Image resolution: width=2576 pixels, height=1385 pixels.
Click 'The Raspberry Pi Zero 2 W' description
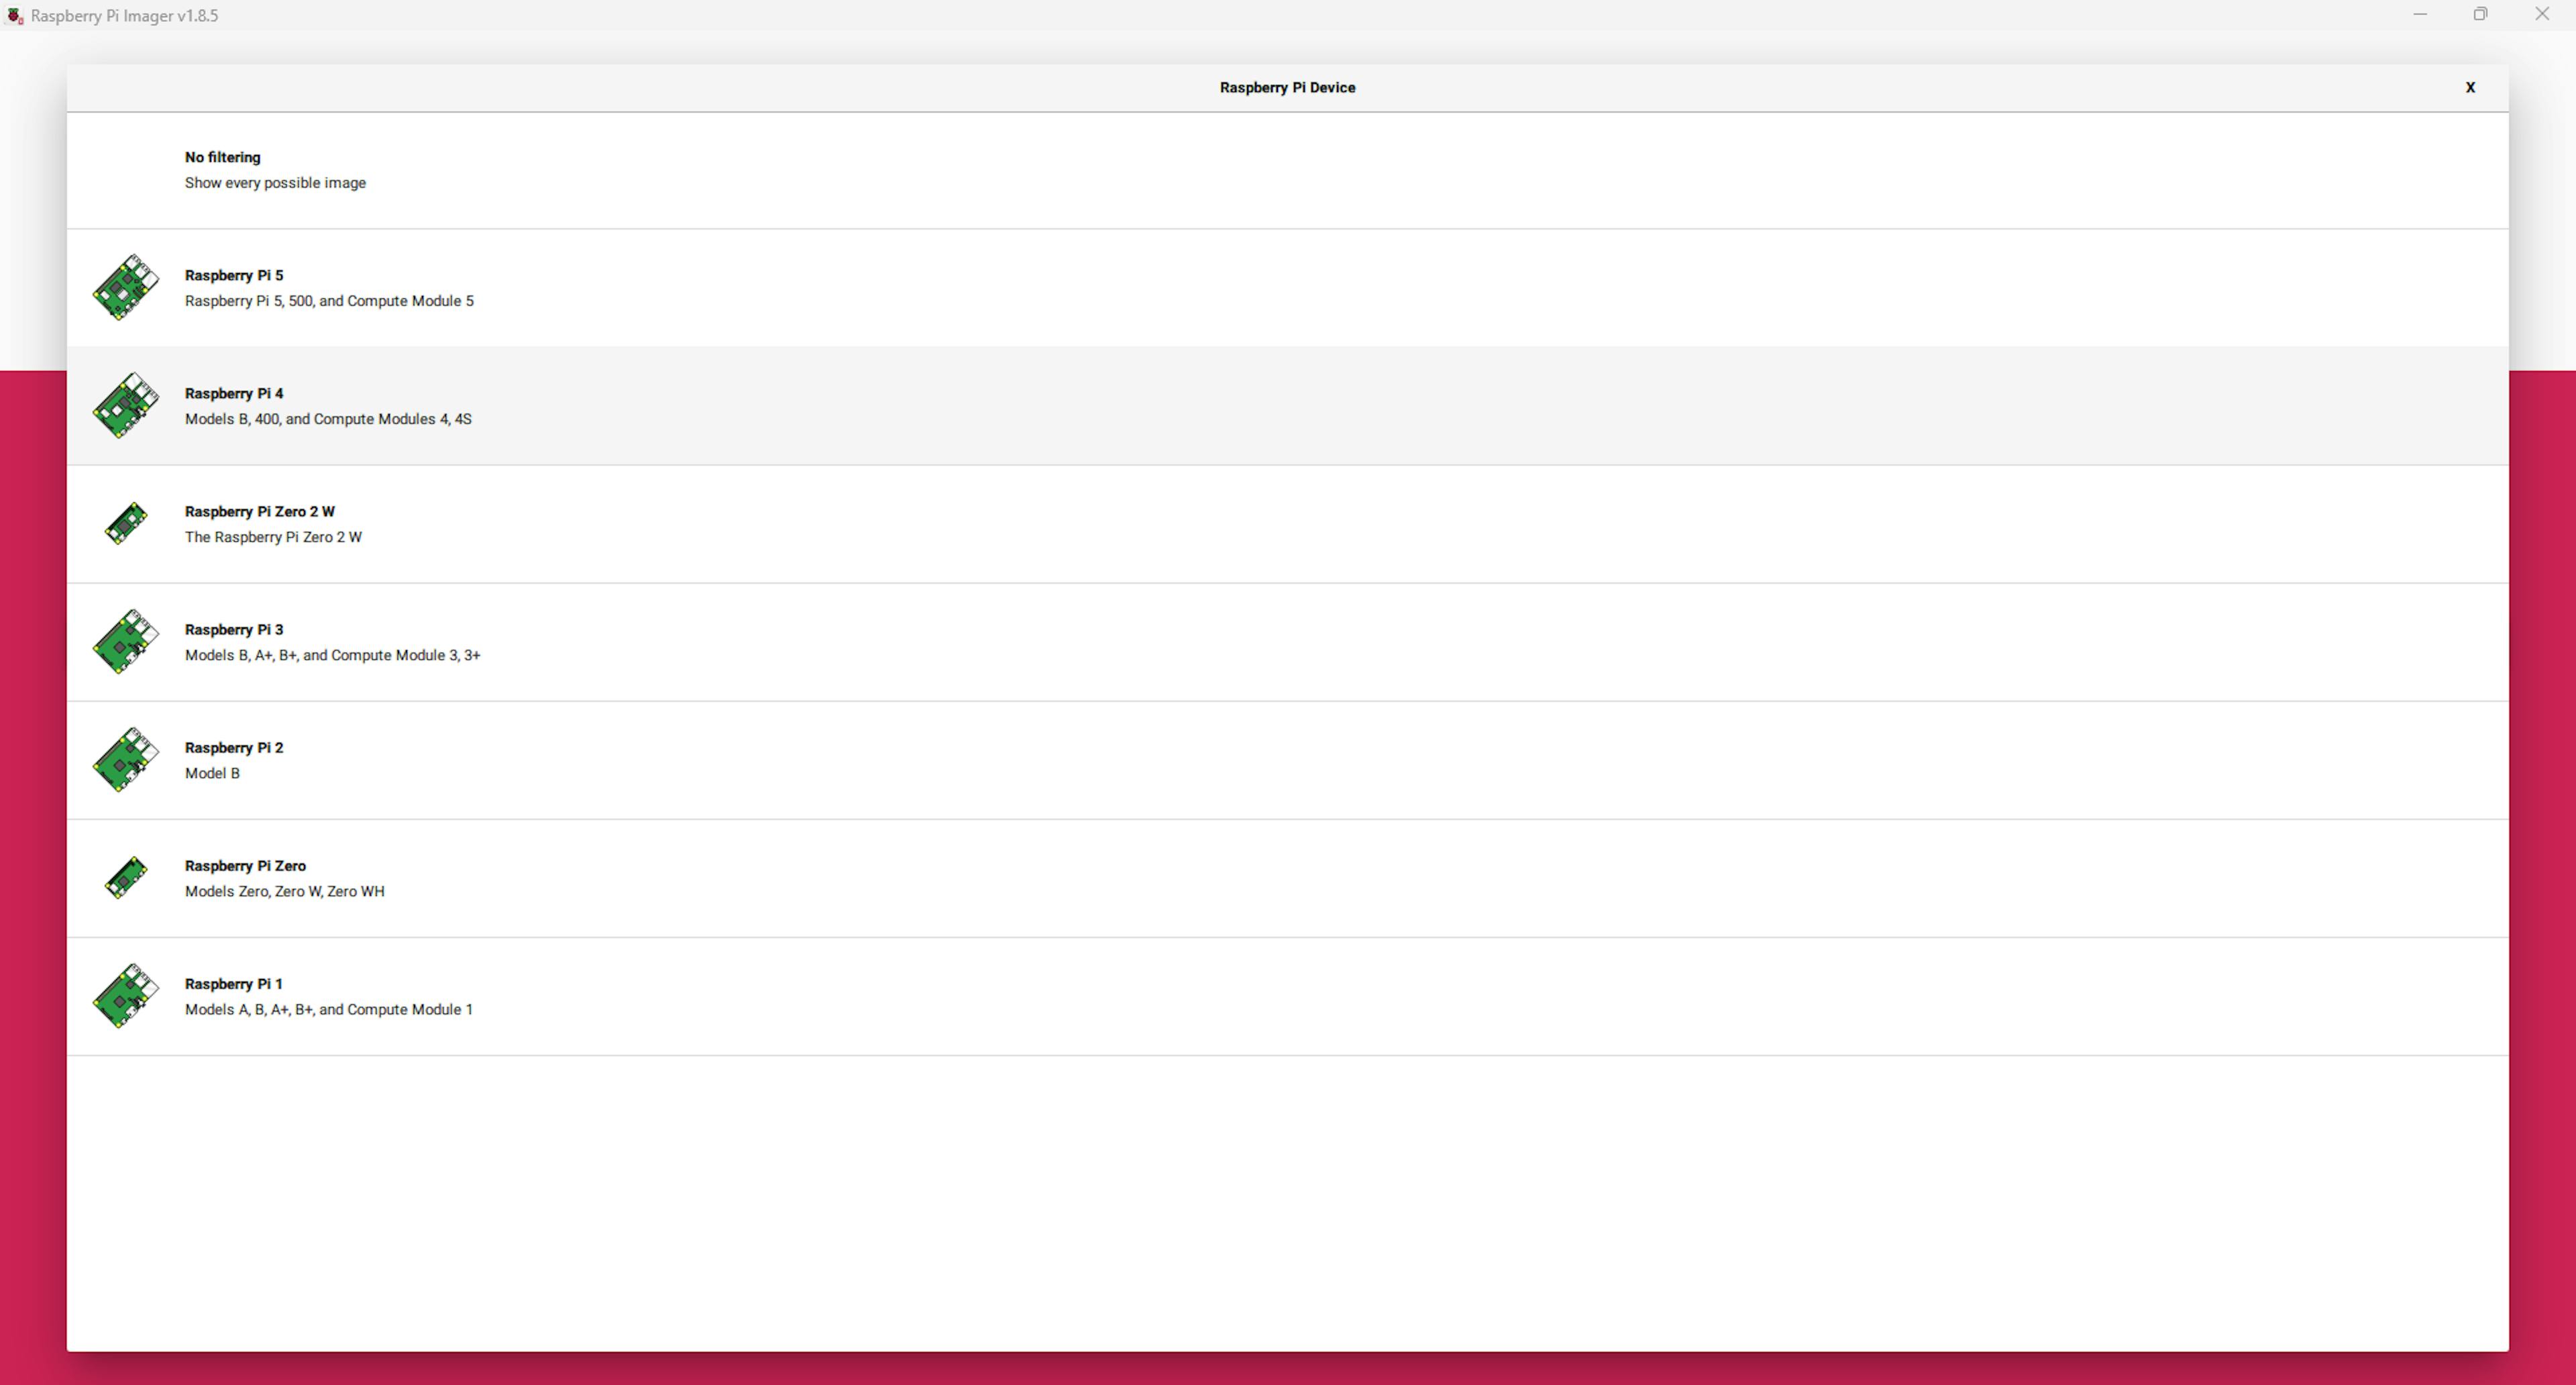273,537
